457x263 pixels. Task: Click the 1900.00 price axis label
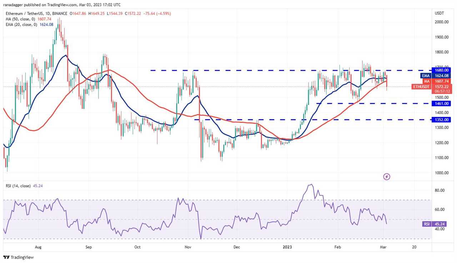coord(441,37)
